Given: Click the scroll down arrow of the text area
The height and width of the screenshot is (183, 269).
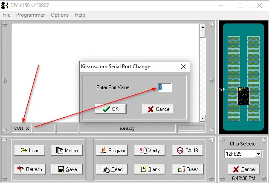Looking at the screenshot, I should click(202, 118).
